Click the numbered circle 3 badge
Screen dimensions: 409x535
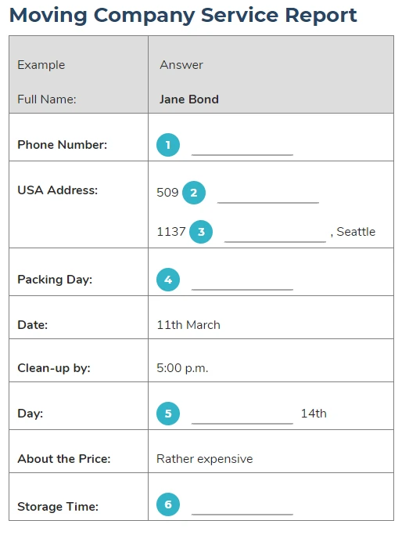(201, 232)
